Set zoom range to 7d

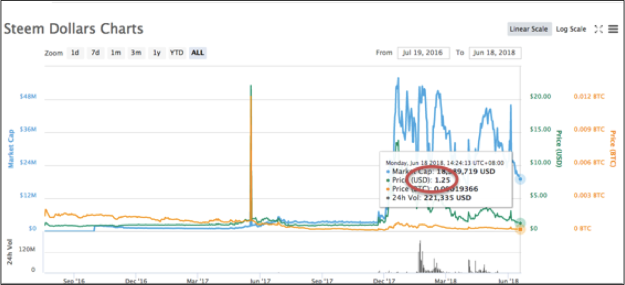95,52
